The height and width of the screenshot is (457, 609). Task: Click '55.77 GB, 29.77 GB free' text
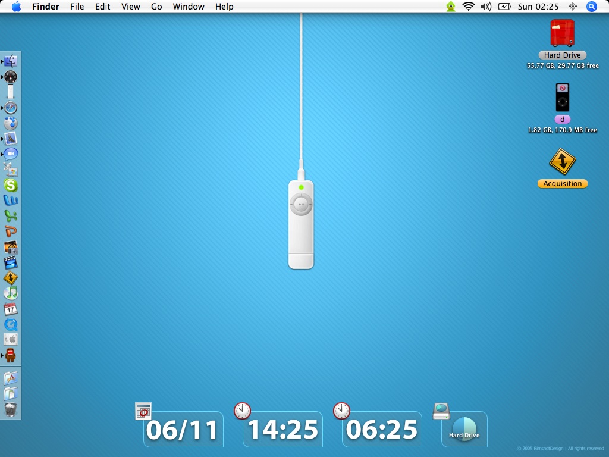coord(563,65)
